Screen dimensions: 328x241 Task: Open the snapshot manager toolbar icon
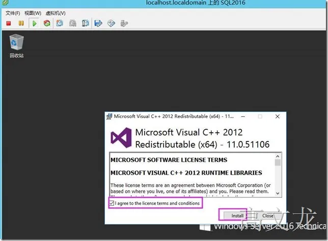pos(86,23)
